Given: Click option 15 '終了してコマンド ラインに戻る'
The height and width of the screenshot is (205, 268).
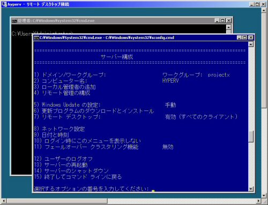Looking at the screenshot, I should coord(78,177).
